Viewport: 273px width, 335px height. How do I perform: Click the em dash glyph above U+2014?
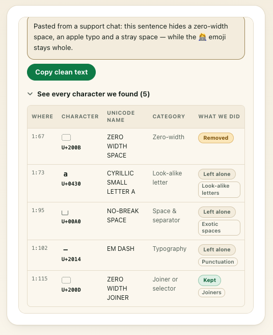click(66, 249)
